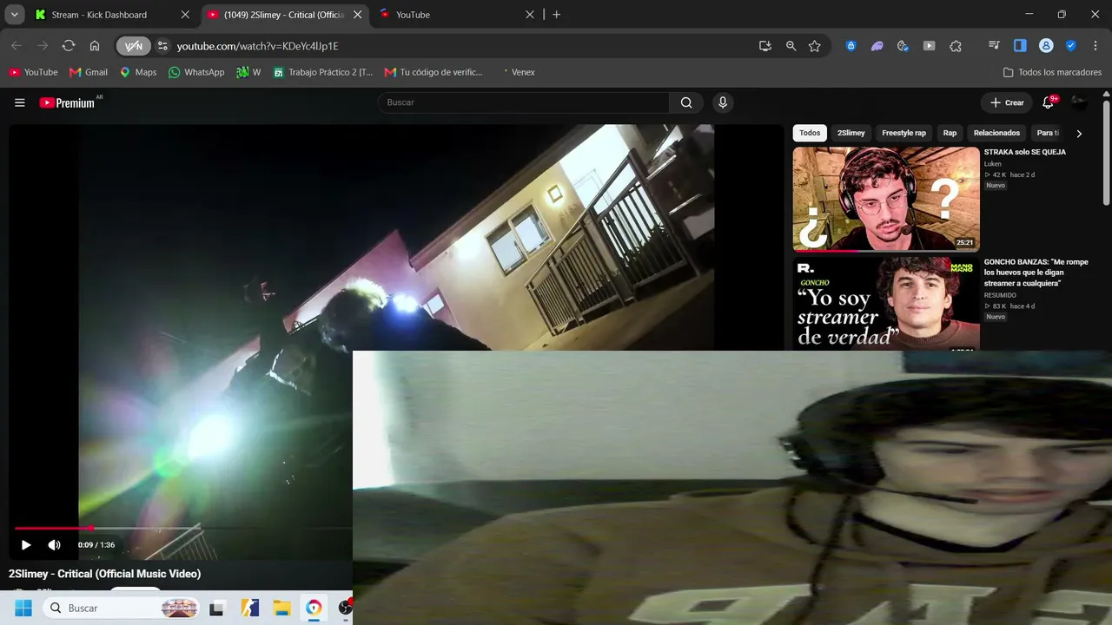Open the W bookmark
This screenshot has height=625, width=1112.
click(248, 72)
